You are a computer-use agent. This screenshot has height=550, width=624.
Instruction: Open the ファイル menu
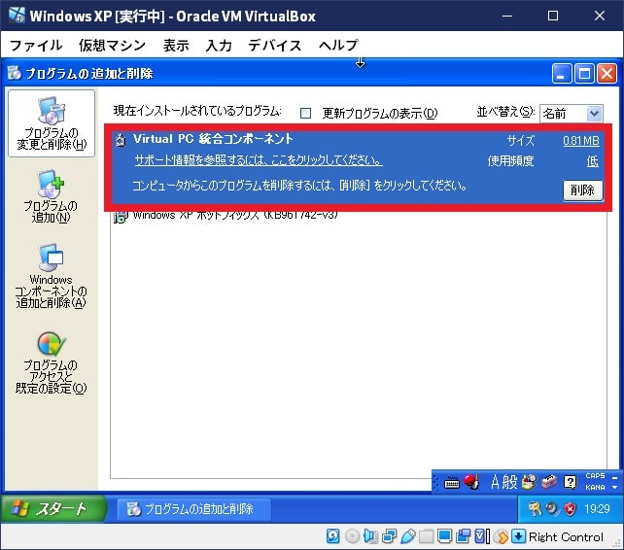pos(36,45)
